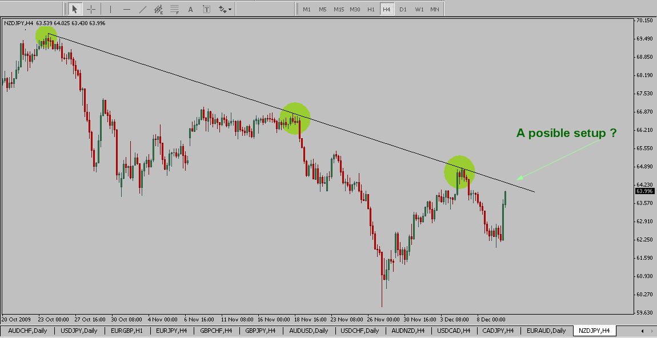Switch chart to M15 timeframe
Screen dimensions: 657x338
point(339,9)
